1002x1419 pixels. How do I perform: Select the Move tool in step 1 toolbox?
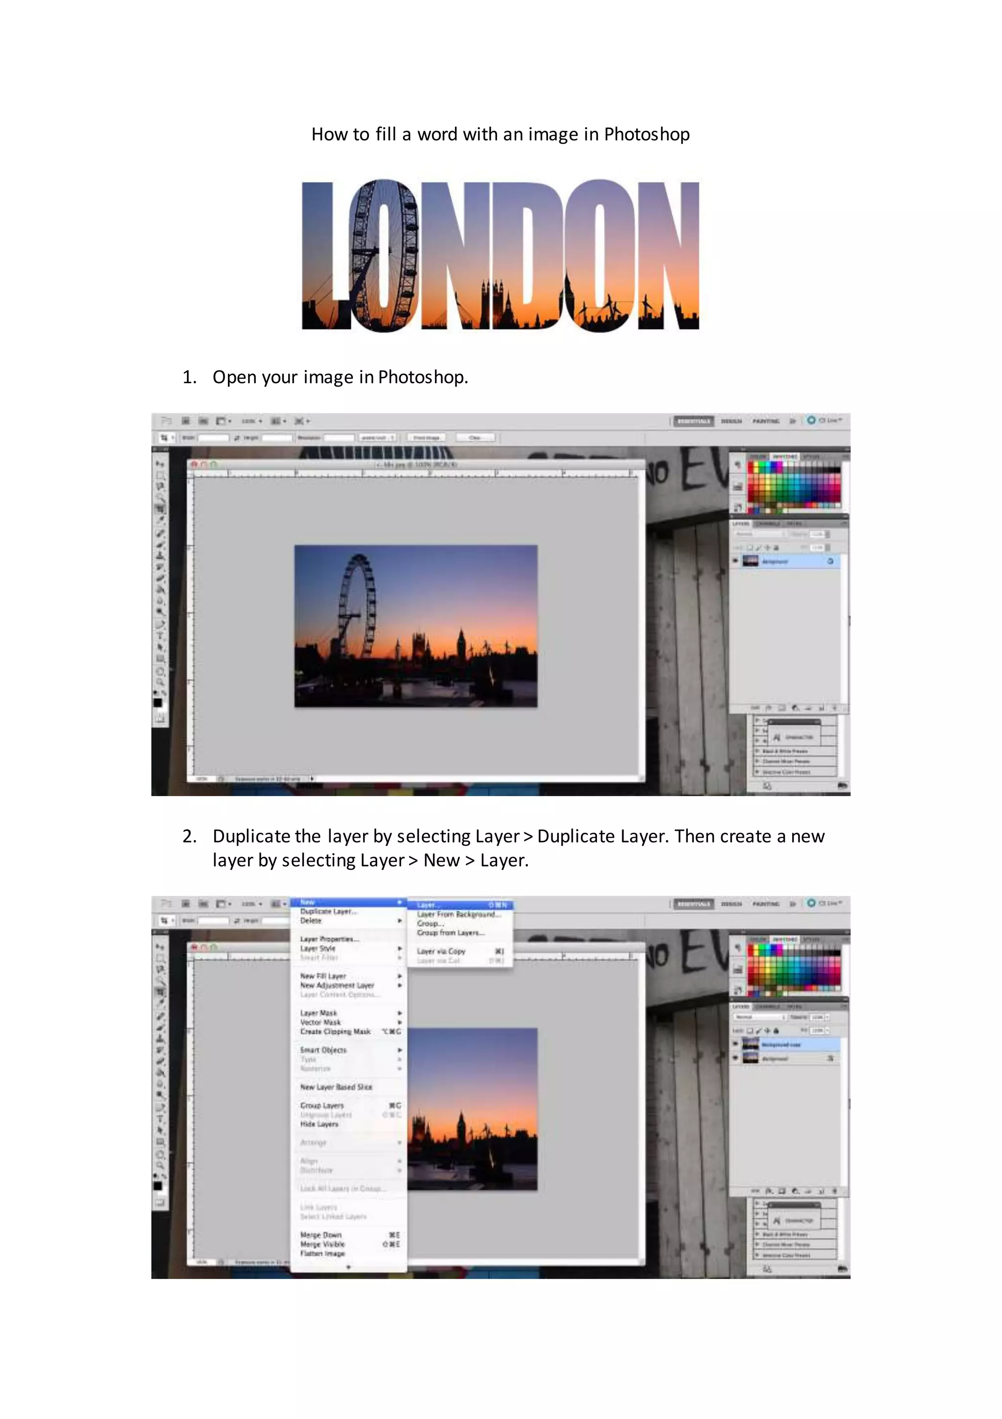(160, 463)
